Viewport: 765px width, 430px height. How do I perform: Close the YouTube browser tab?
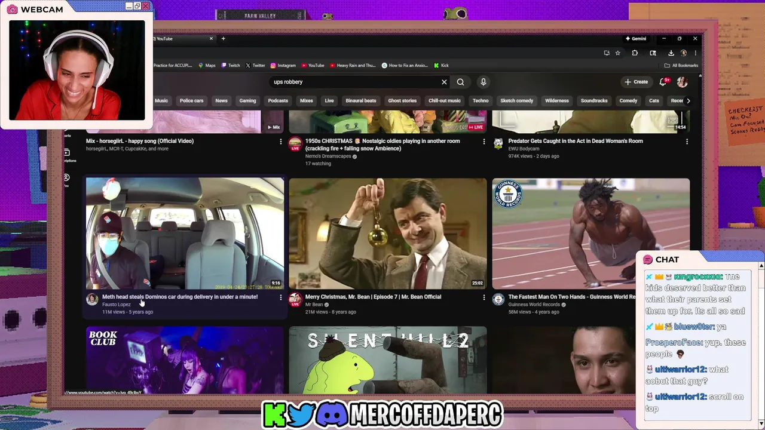pos(211,39)
